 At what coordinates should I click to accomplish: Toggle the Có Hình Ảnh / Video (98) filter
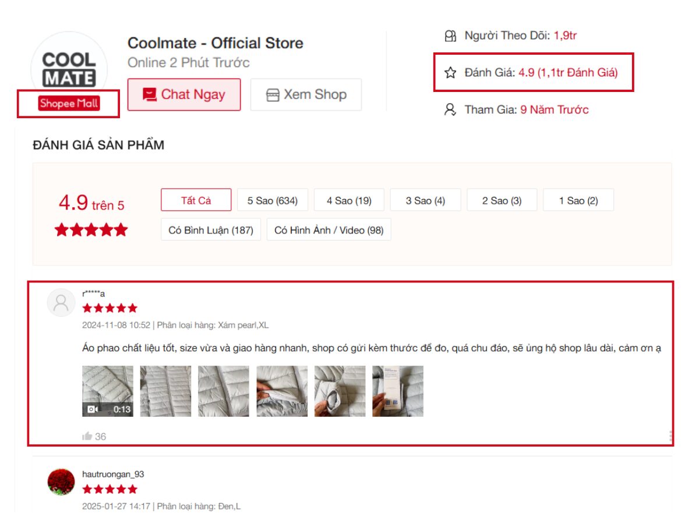pyautogui.click(x=329, y=230)
